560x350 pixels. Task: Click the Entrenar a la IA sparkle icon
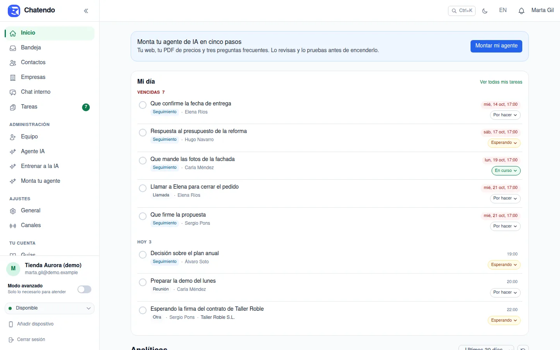click(x=13, y=166)
